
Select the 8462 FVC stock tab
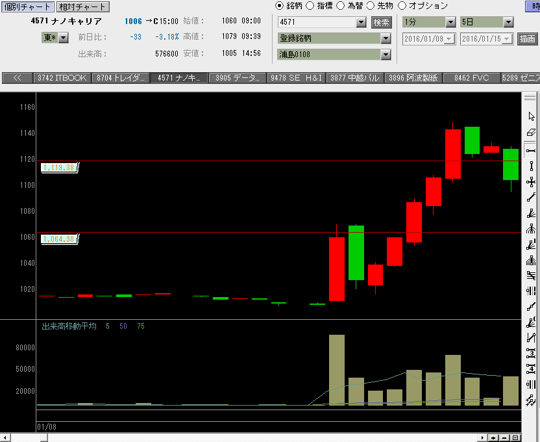click(472, 78)
